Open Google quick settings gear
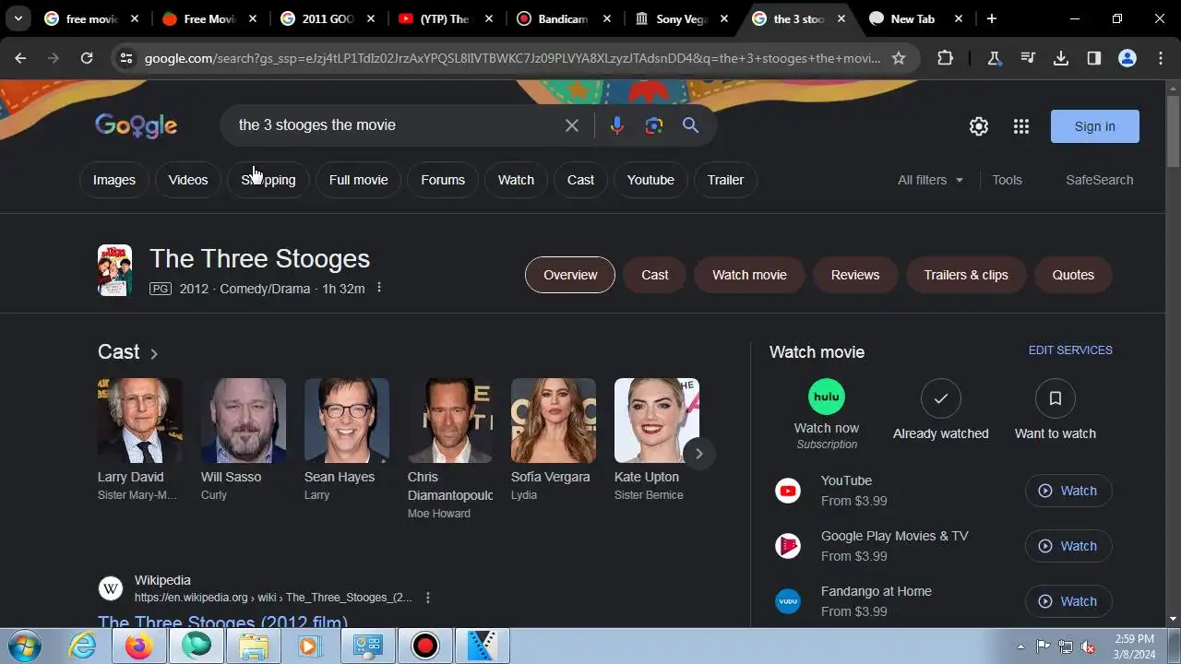The width and height of the screenshot is (1181, 664). pos(979,126)
